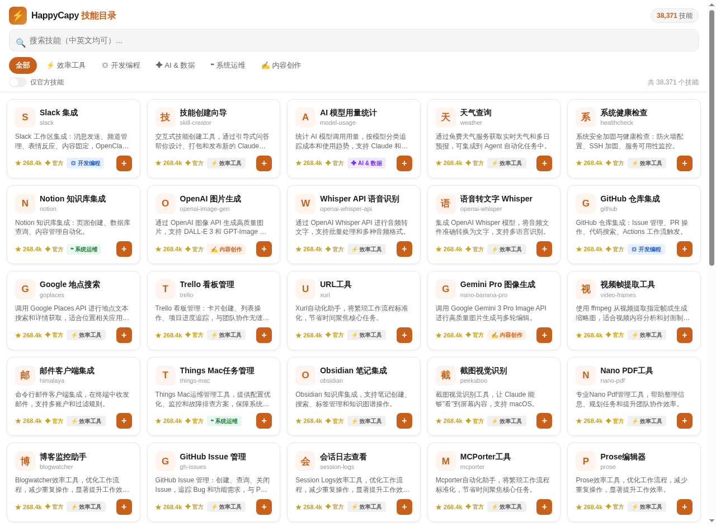The width and height of the screenshot is (716, 526).
Task: Click the 38,371 技能 count badge
Action: point(674,16)
